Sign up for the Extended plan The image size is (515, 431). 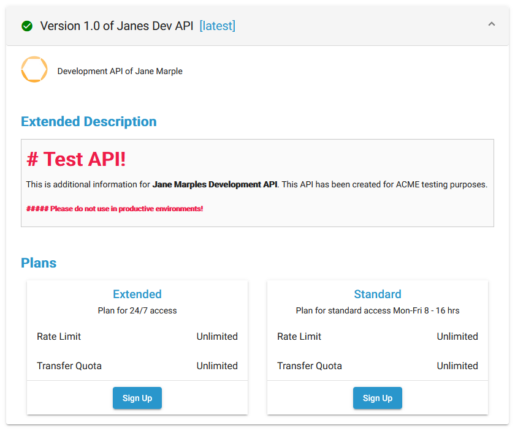pos(137,398)
